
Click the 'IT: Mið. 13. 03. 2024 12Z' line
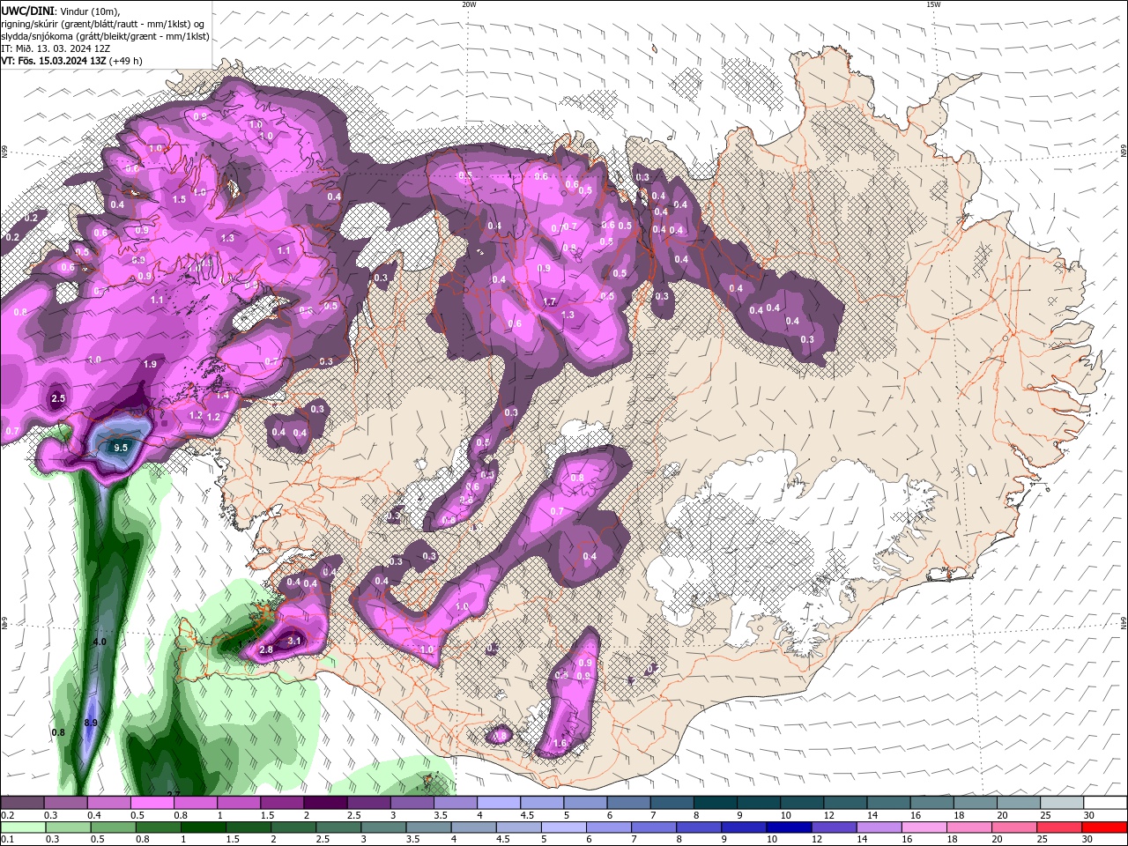point(56,48)
